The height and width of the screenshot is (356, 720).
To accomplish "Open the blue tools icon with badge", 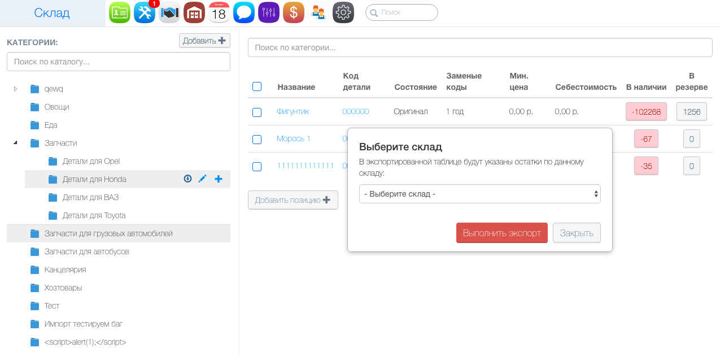I will [145, 12].
